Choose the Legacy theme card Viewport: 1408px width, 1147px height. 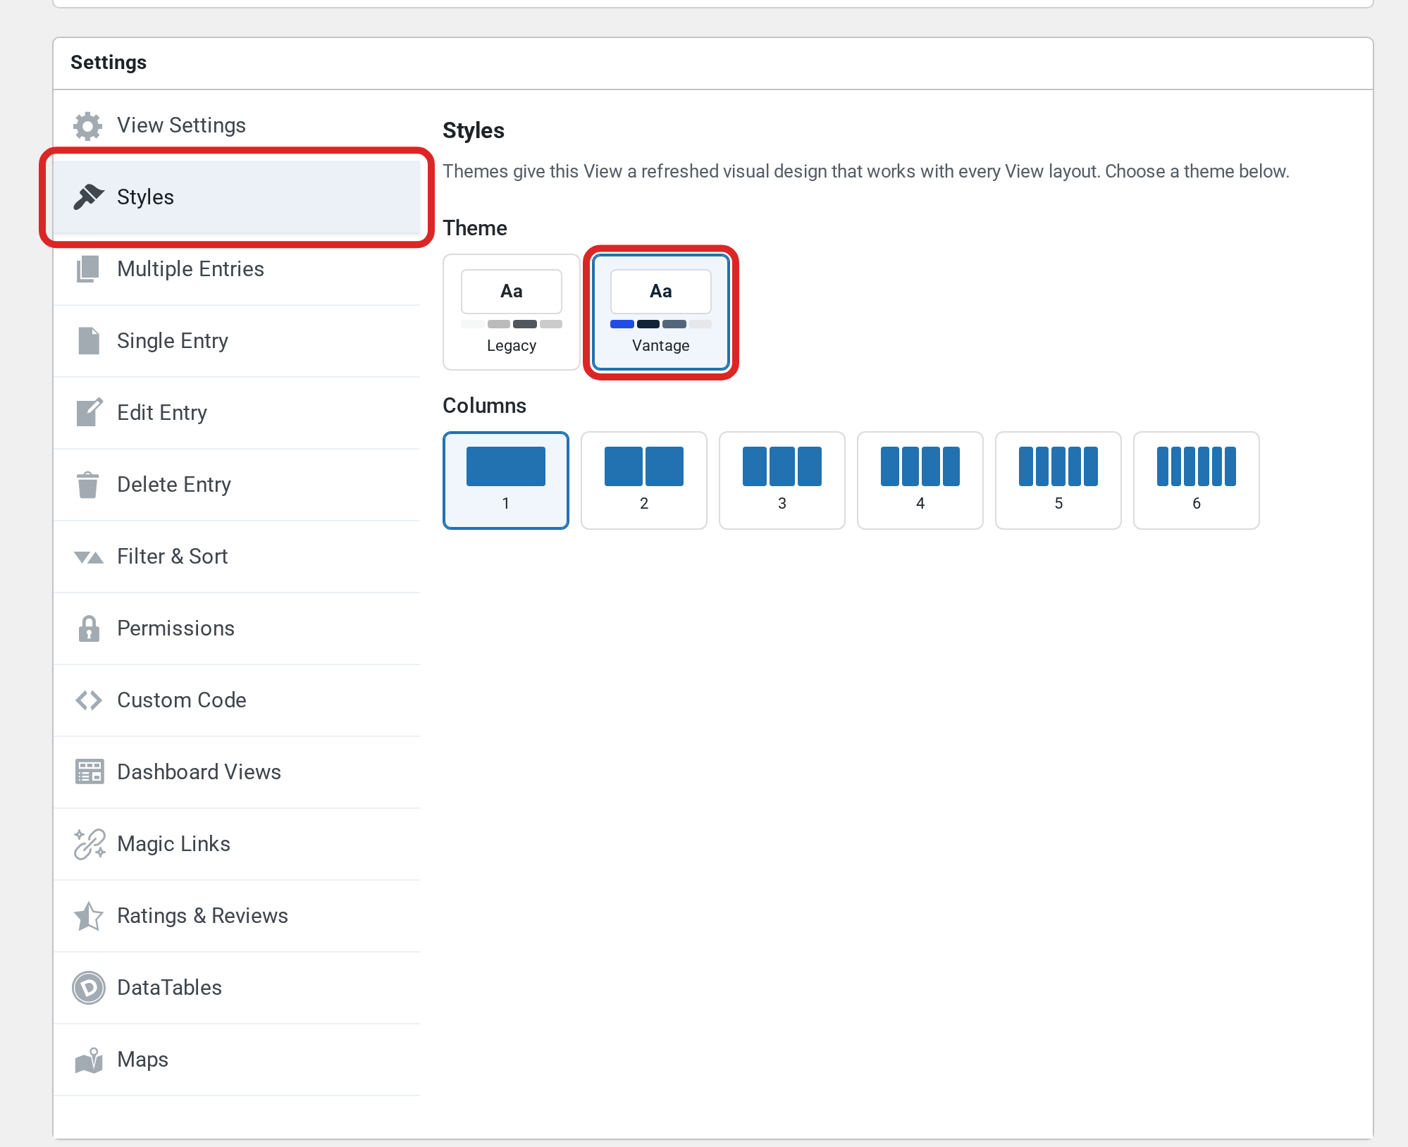pos(512,312)
